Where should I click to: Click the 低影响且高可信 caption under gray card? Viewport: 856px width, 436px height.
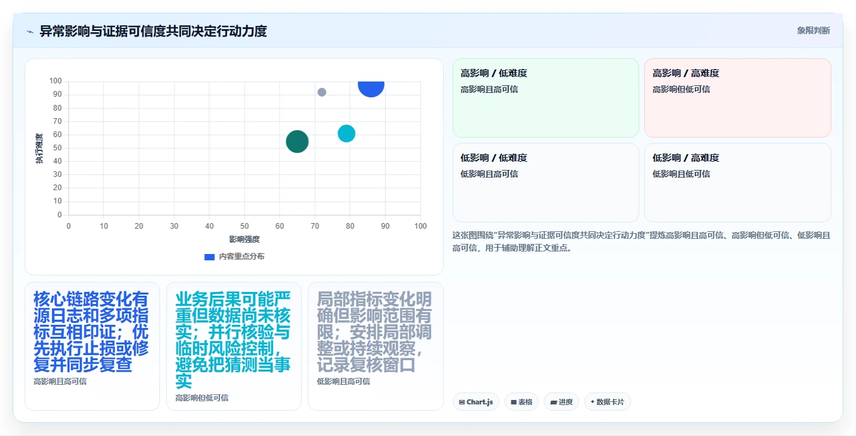(x=343, y=382)
